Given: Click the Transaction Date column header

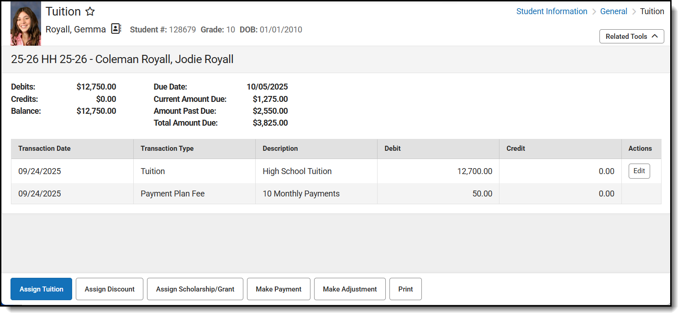Looking at the screenshot, I should (44, 148).
